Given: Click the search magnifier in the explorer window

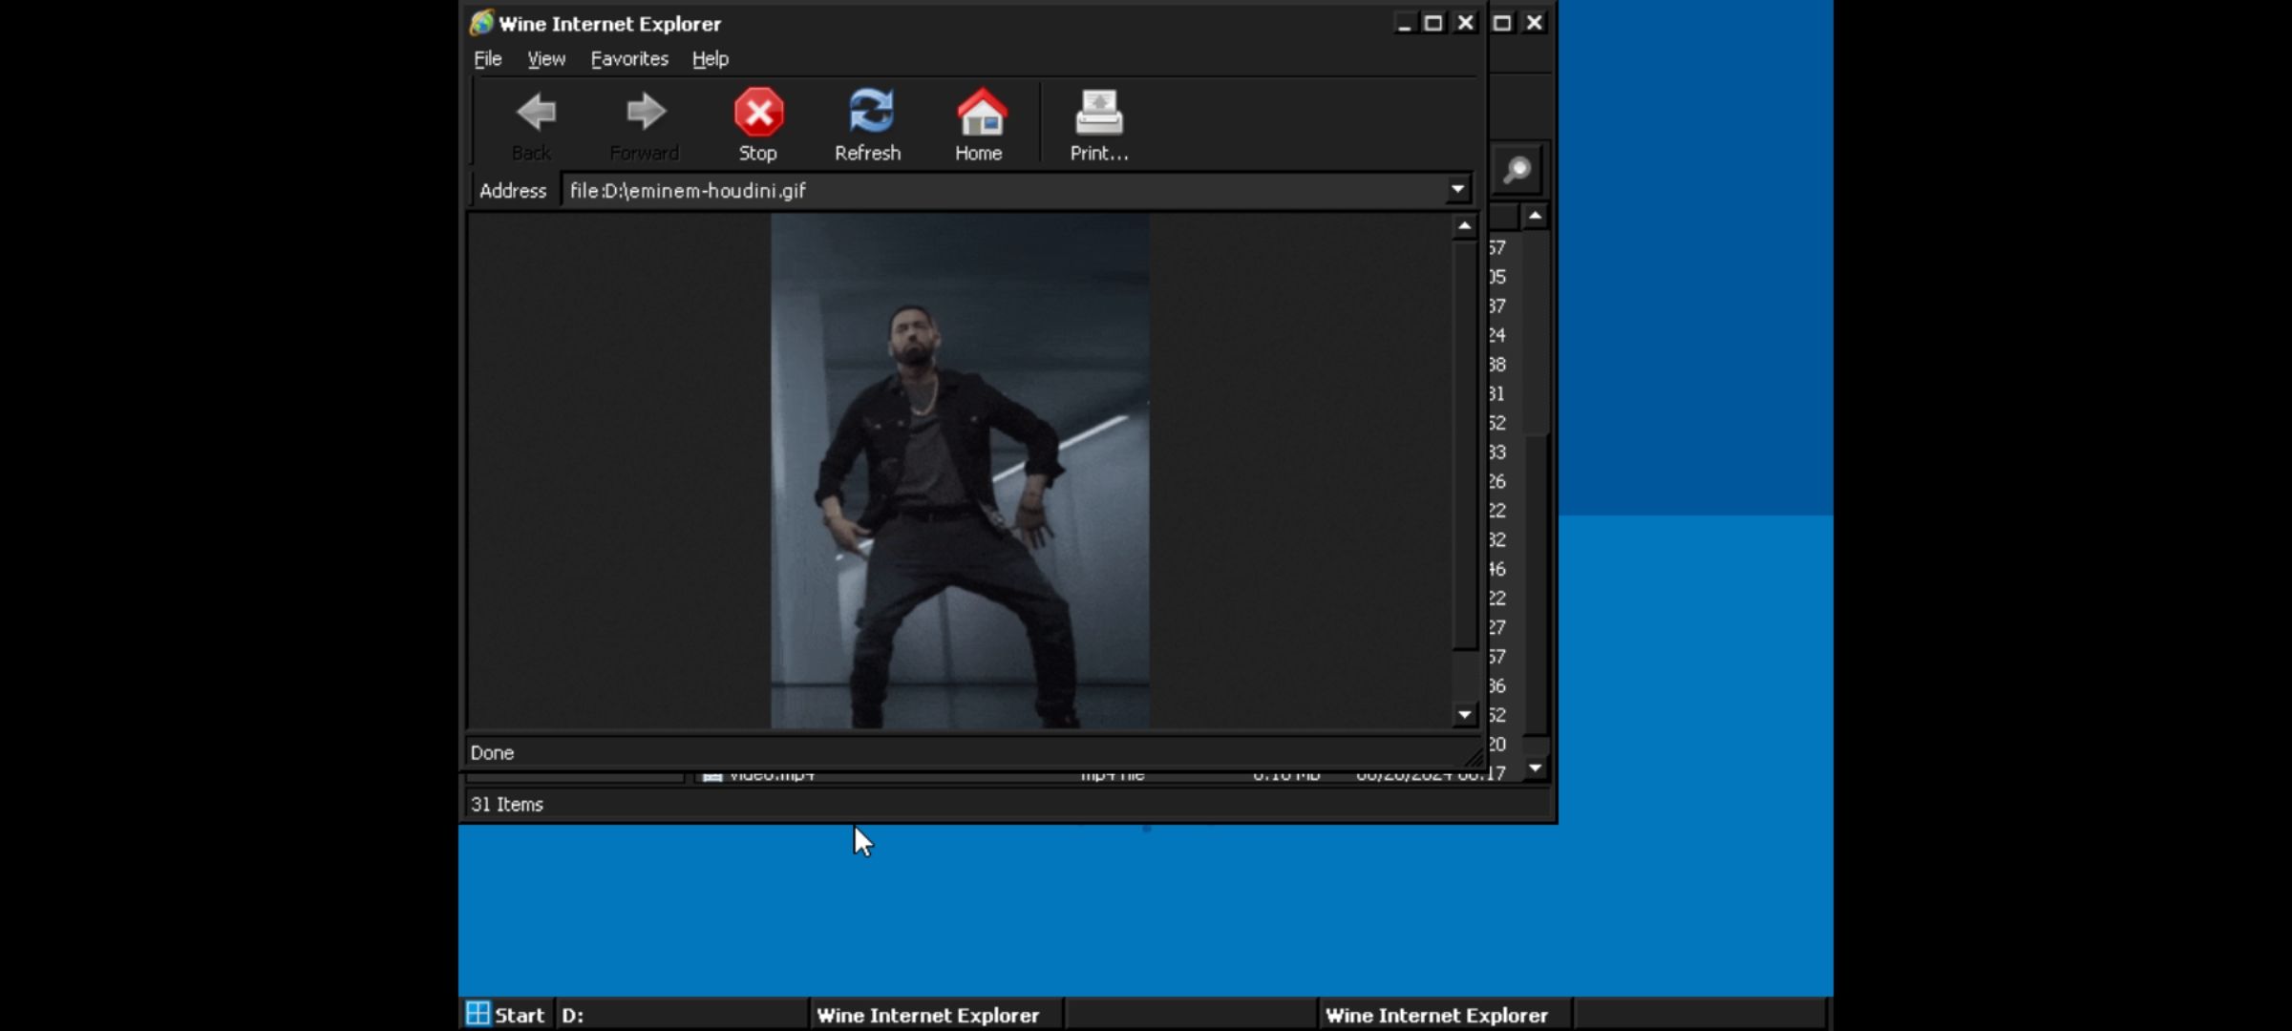Looking at the screenshot, I should point(1517,171).
